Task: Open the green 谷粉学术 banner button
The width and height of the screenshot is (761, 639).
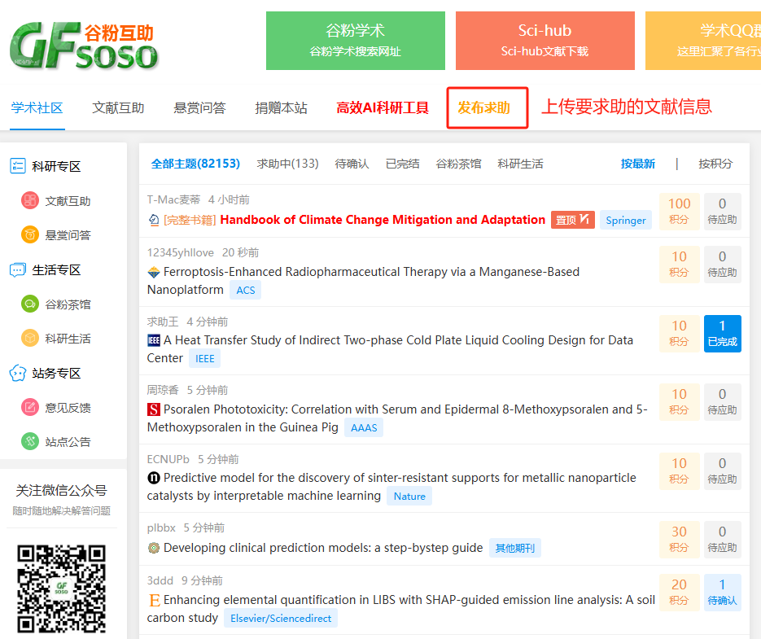Action: coord(355,41)
